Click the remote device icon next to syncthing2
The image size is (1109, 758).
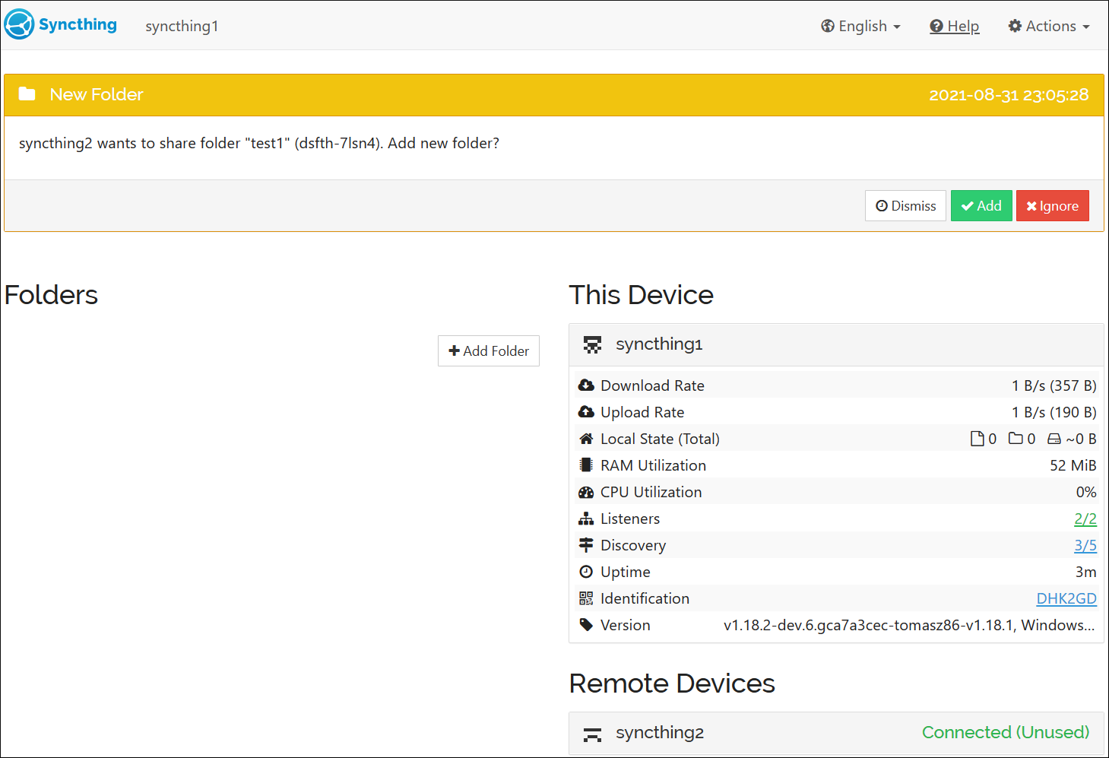[x=593, y=732]
